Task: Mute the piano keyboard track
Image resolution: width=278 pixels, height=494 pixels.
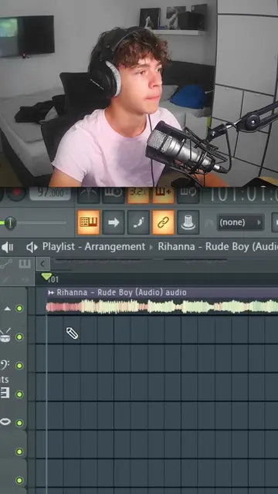Action: click(x=19, y=394)
